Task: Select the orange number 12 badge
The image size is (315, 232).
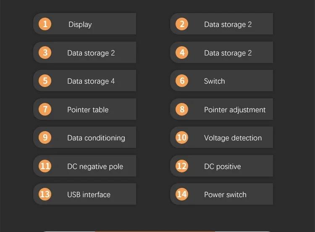Action: pos(182,166)
